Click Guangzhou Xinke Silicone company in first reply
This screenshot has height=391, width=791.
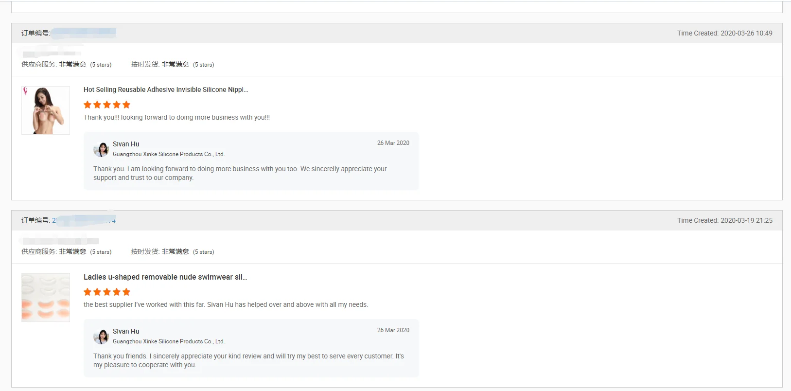coord(169,154)
